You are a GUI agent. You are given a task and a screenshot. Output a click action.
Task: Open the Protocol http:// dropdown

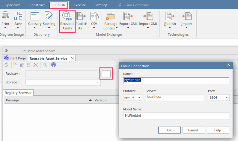132,98
